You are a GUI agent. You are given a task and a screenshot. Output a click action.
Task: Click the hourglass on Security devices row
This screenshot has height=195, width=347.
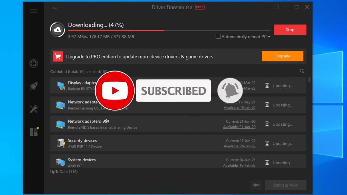click(x=267, y=143)
